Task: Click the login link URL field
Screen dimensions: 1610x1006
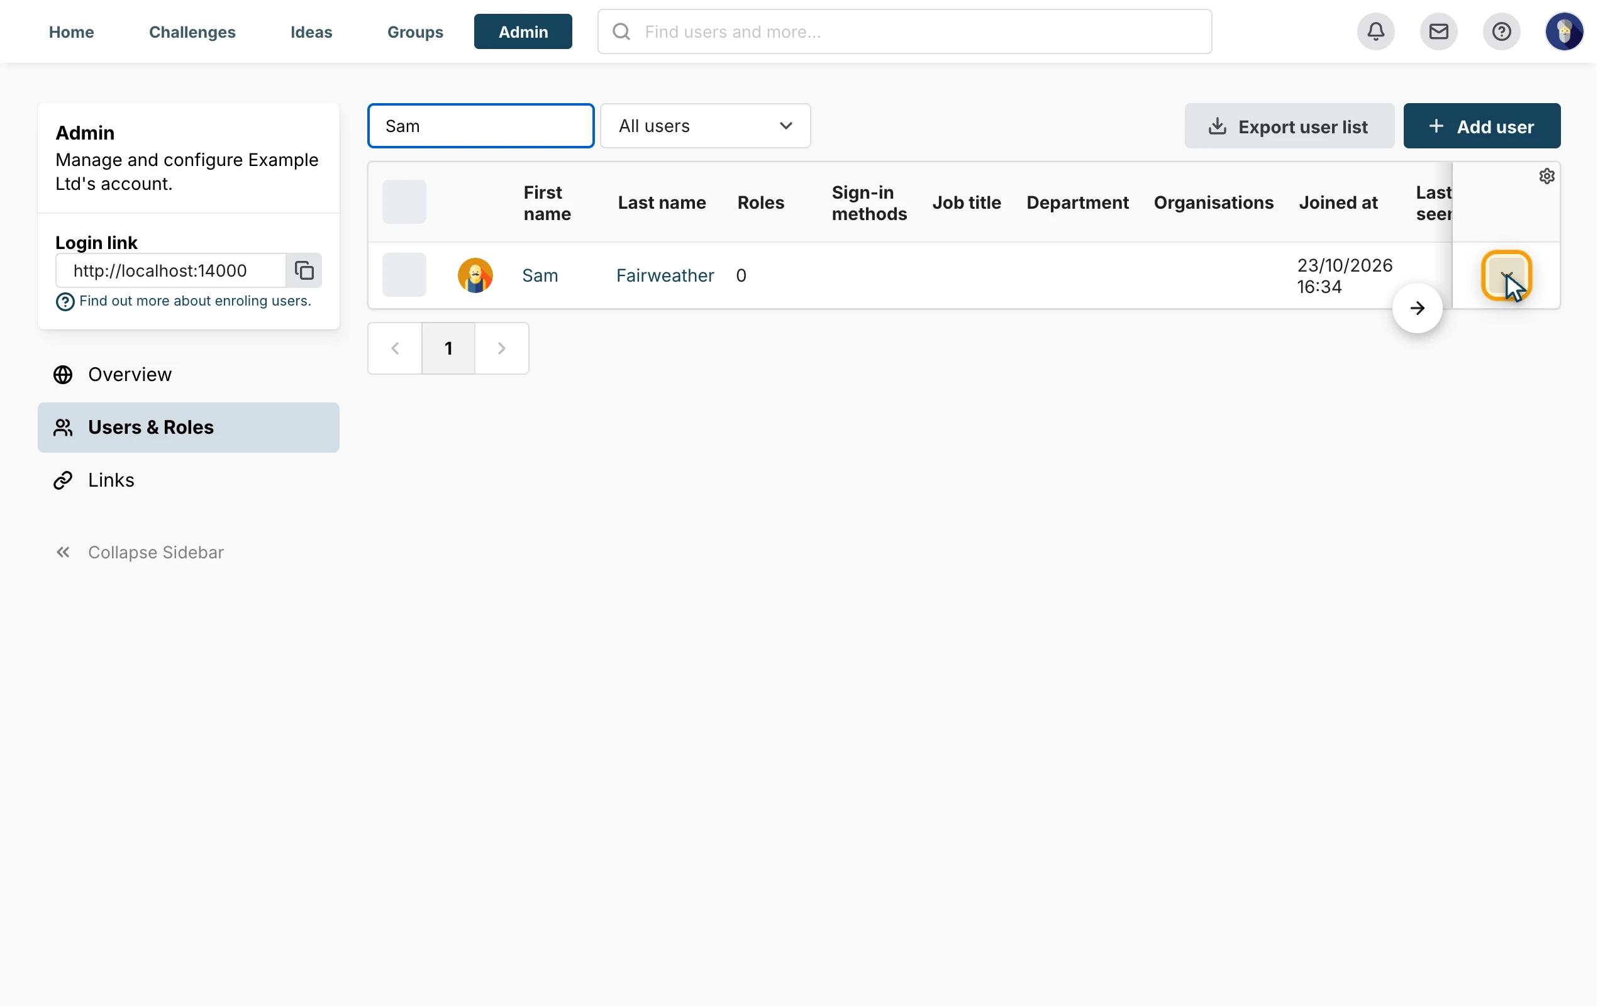Action: pyautogui.click(x=171, y=270)
